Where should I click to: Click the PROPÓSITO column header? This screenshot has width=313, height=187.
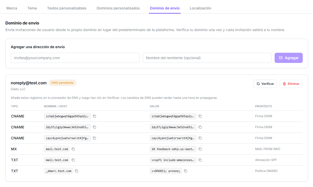click(264, 106)
